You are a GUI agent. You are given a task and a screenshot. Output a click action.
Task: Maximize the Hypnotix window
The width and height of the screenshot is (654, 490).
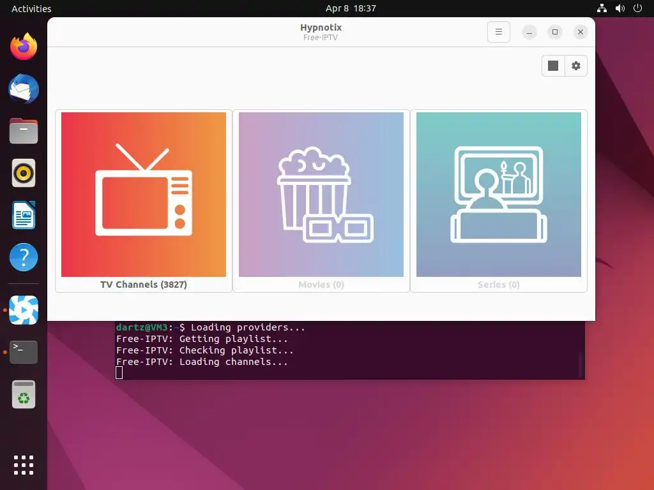[555, 32]
